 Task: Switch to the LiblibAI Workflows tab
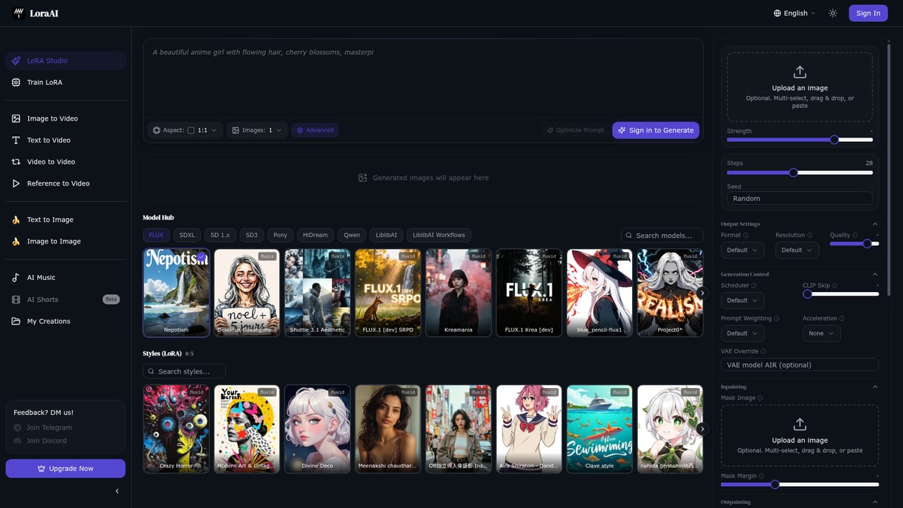[439, 235]
